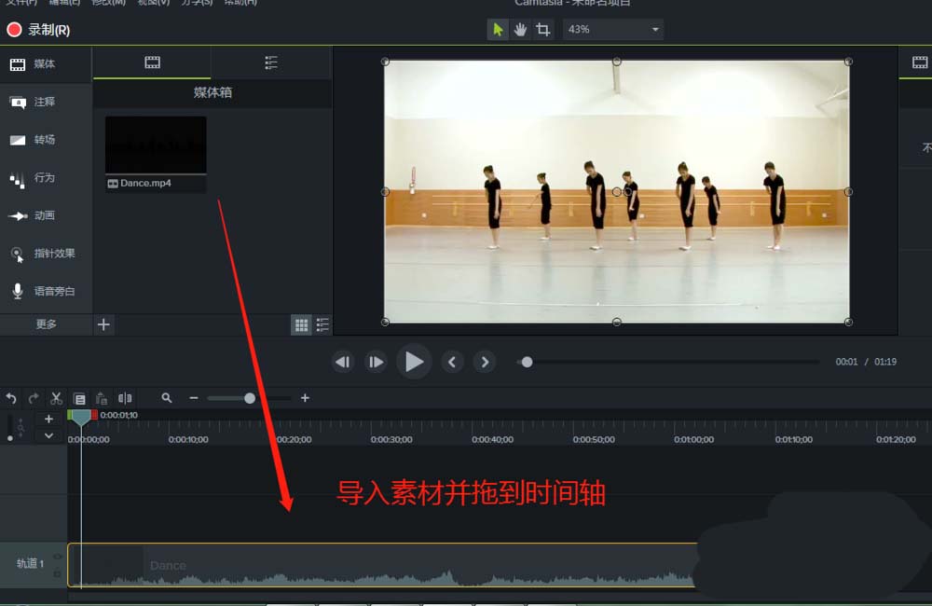This screenshot has height=606, width=932.
Task: Open the 指针效果 cursor effects panel
Action: pos(45,254)
